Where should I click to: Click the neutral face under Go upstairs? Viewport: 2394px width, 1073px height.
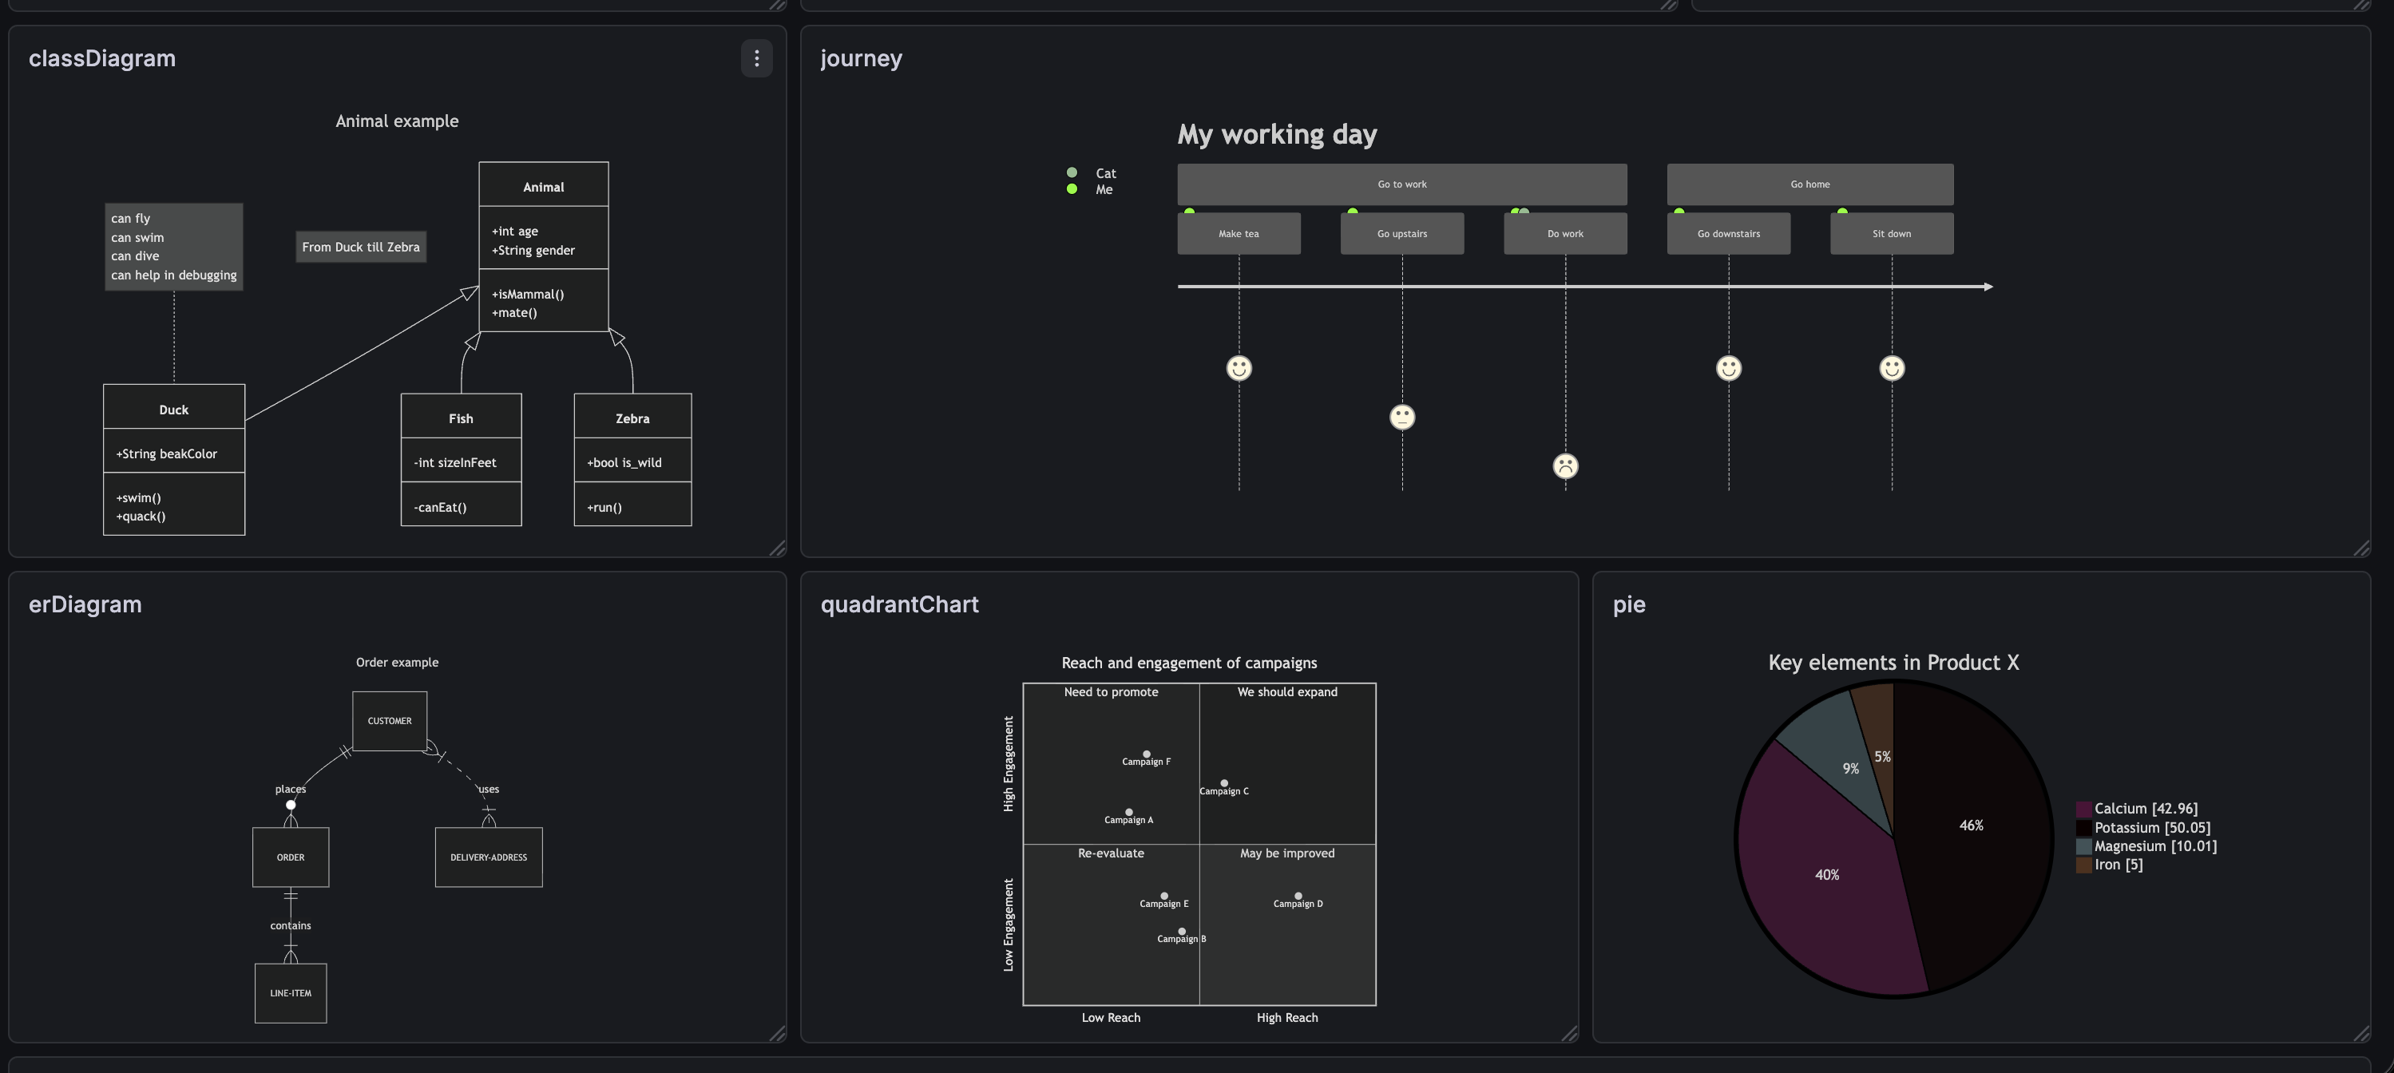click(x=1401, y=417)
